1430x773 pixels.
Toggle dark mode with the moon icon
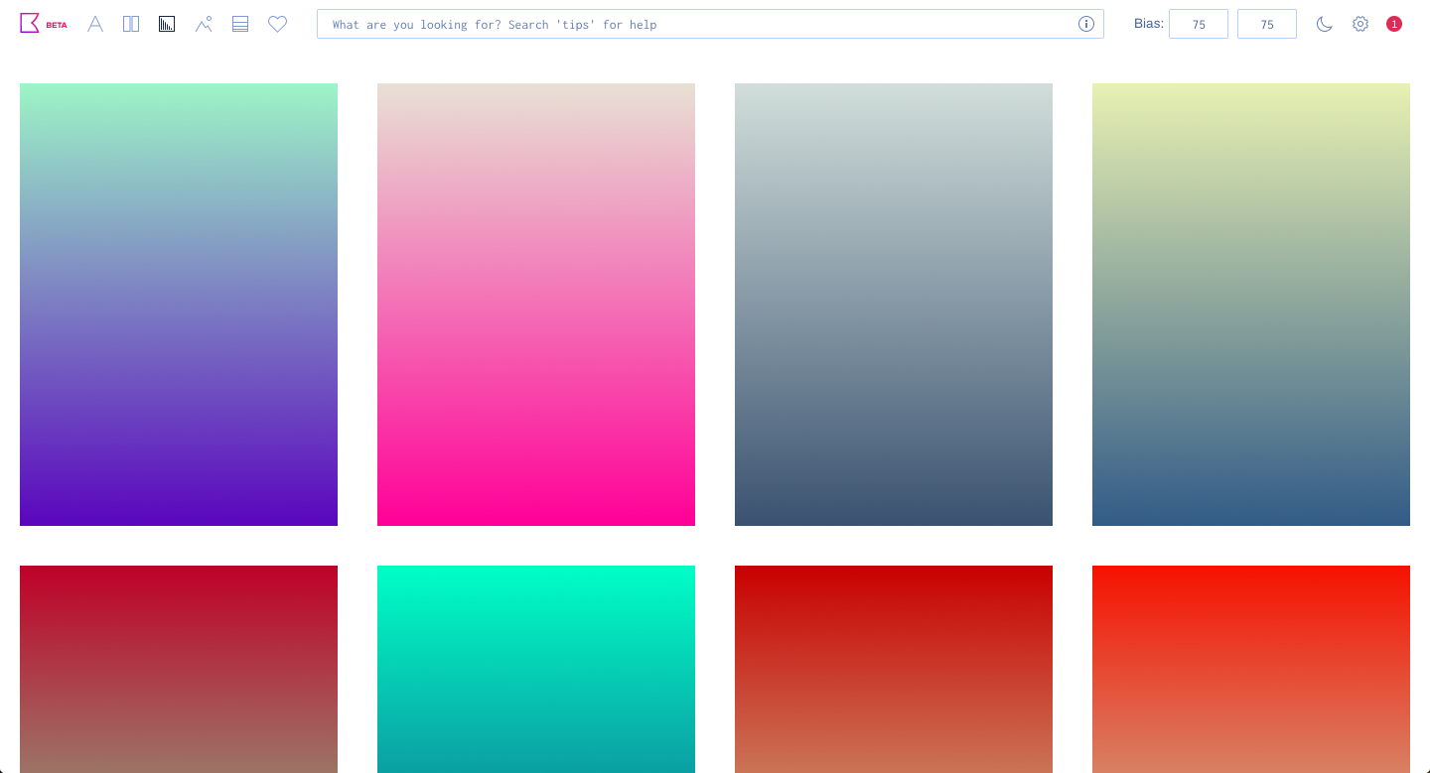tap(1325, 24)
